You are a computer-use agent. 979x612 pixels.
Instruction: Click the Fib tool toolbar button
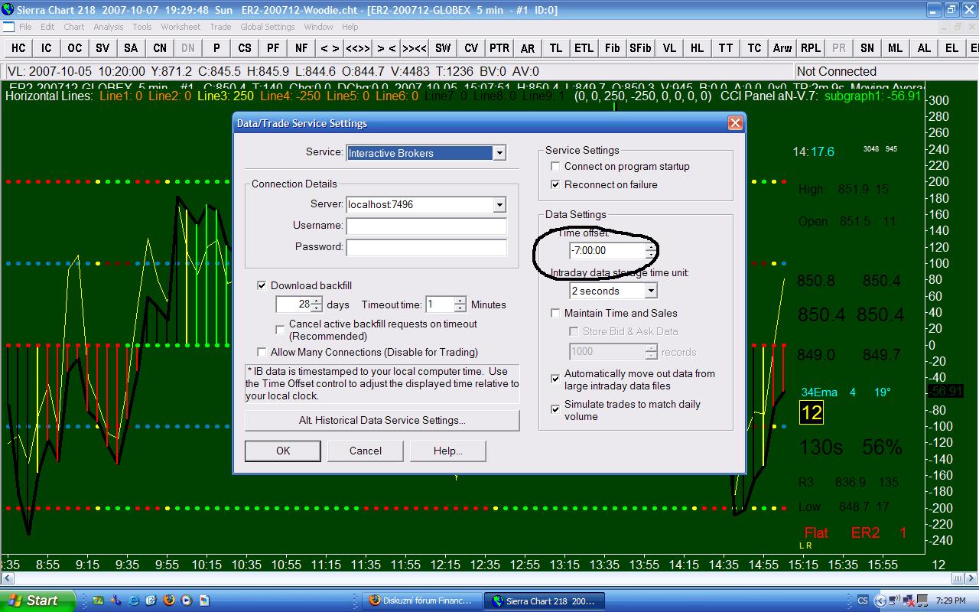[612, 48]
